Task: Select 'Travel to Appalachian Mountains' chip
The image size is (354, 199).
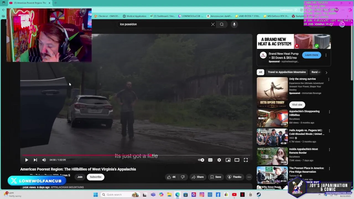Action: coord(287,72)
